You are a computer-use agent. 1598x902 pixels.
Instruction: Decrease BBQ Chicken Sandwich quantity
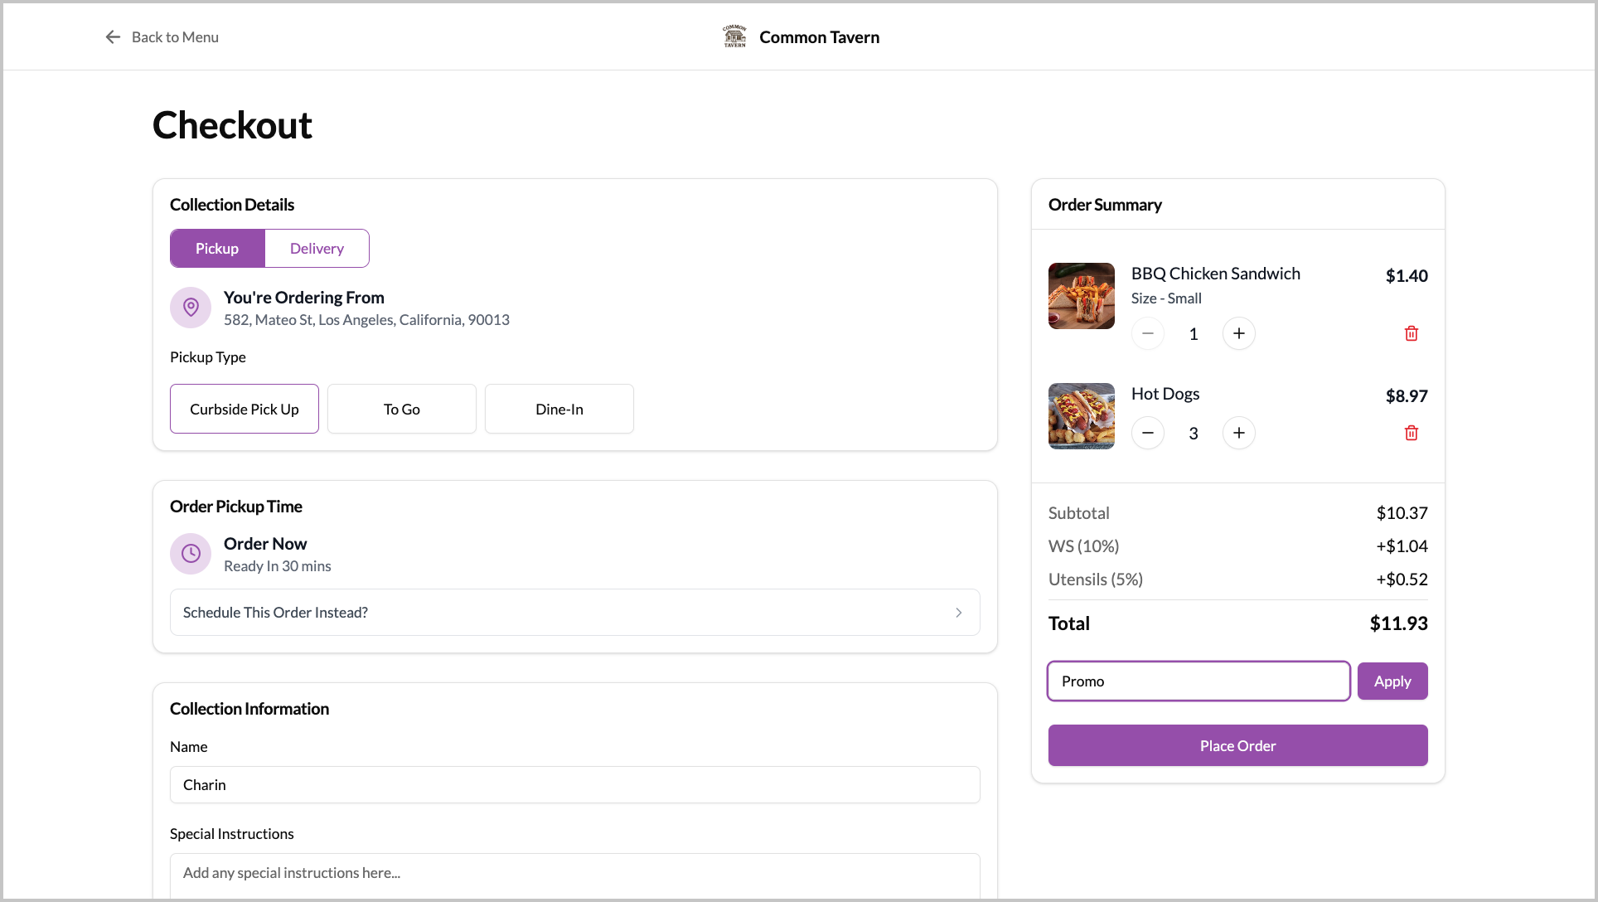click(1147, 333)
